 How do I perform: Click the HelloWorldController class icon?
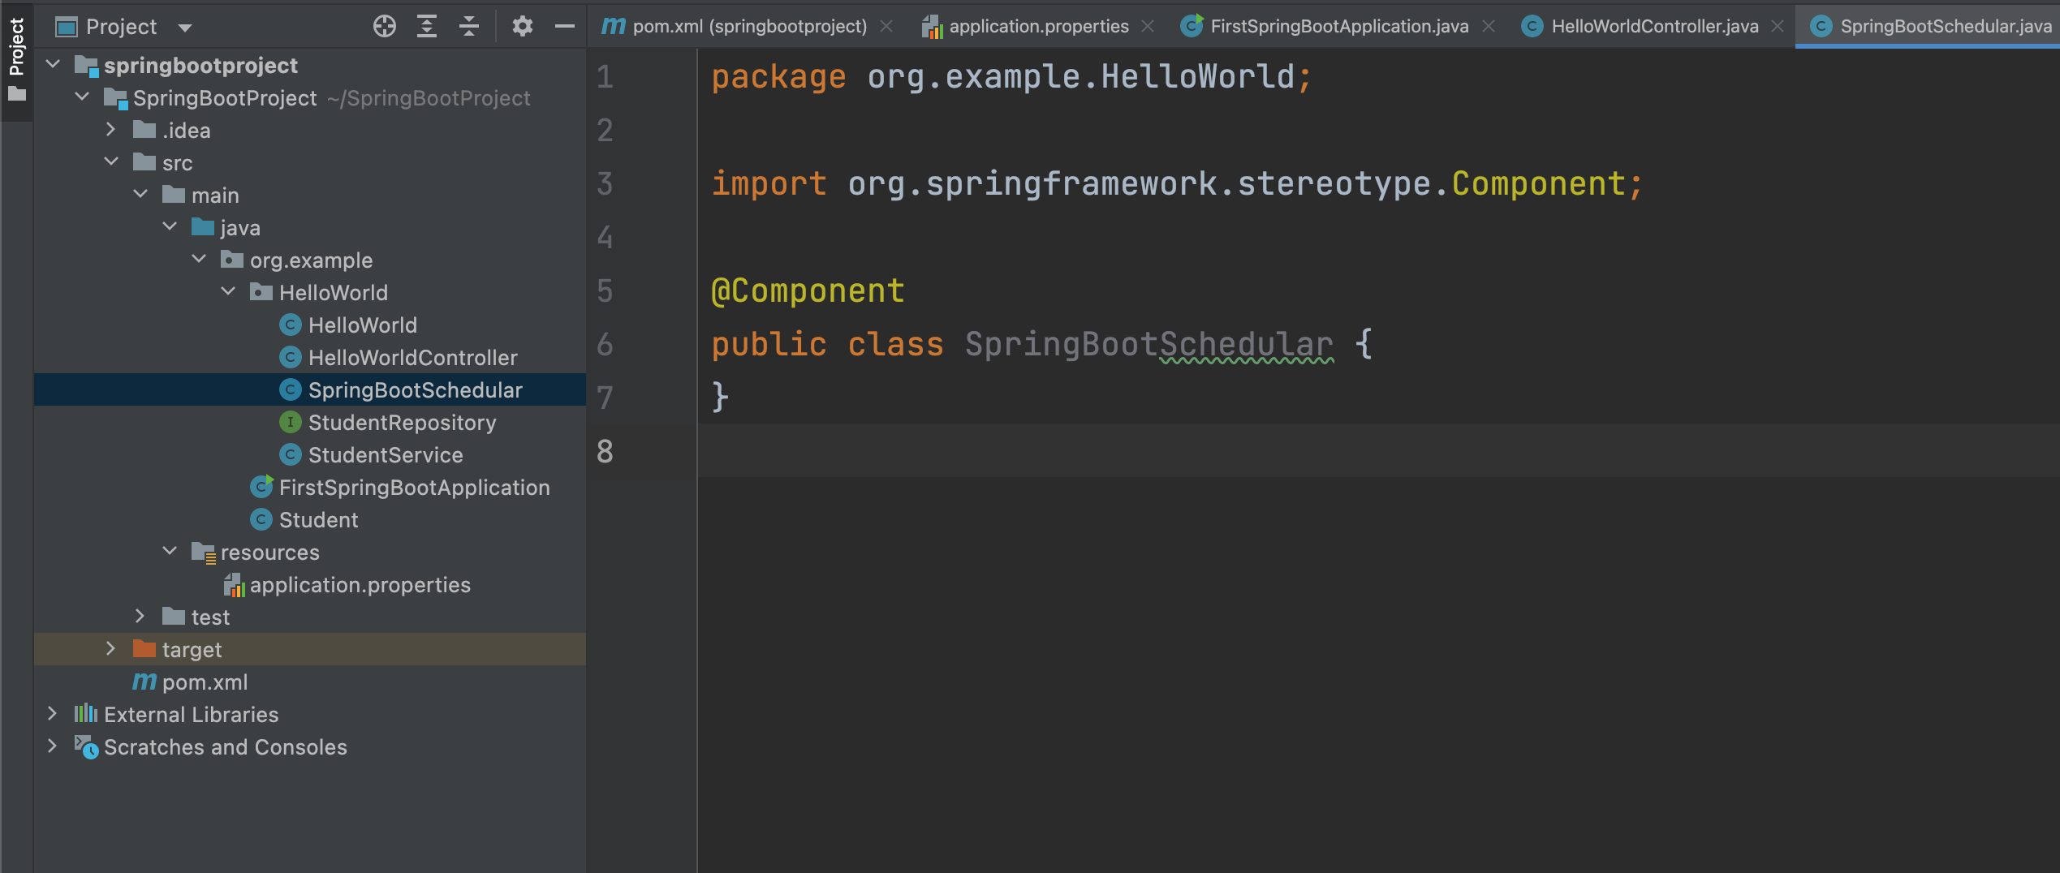pos(291,357)
